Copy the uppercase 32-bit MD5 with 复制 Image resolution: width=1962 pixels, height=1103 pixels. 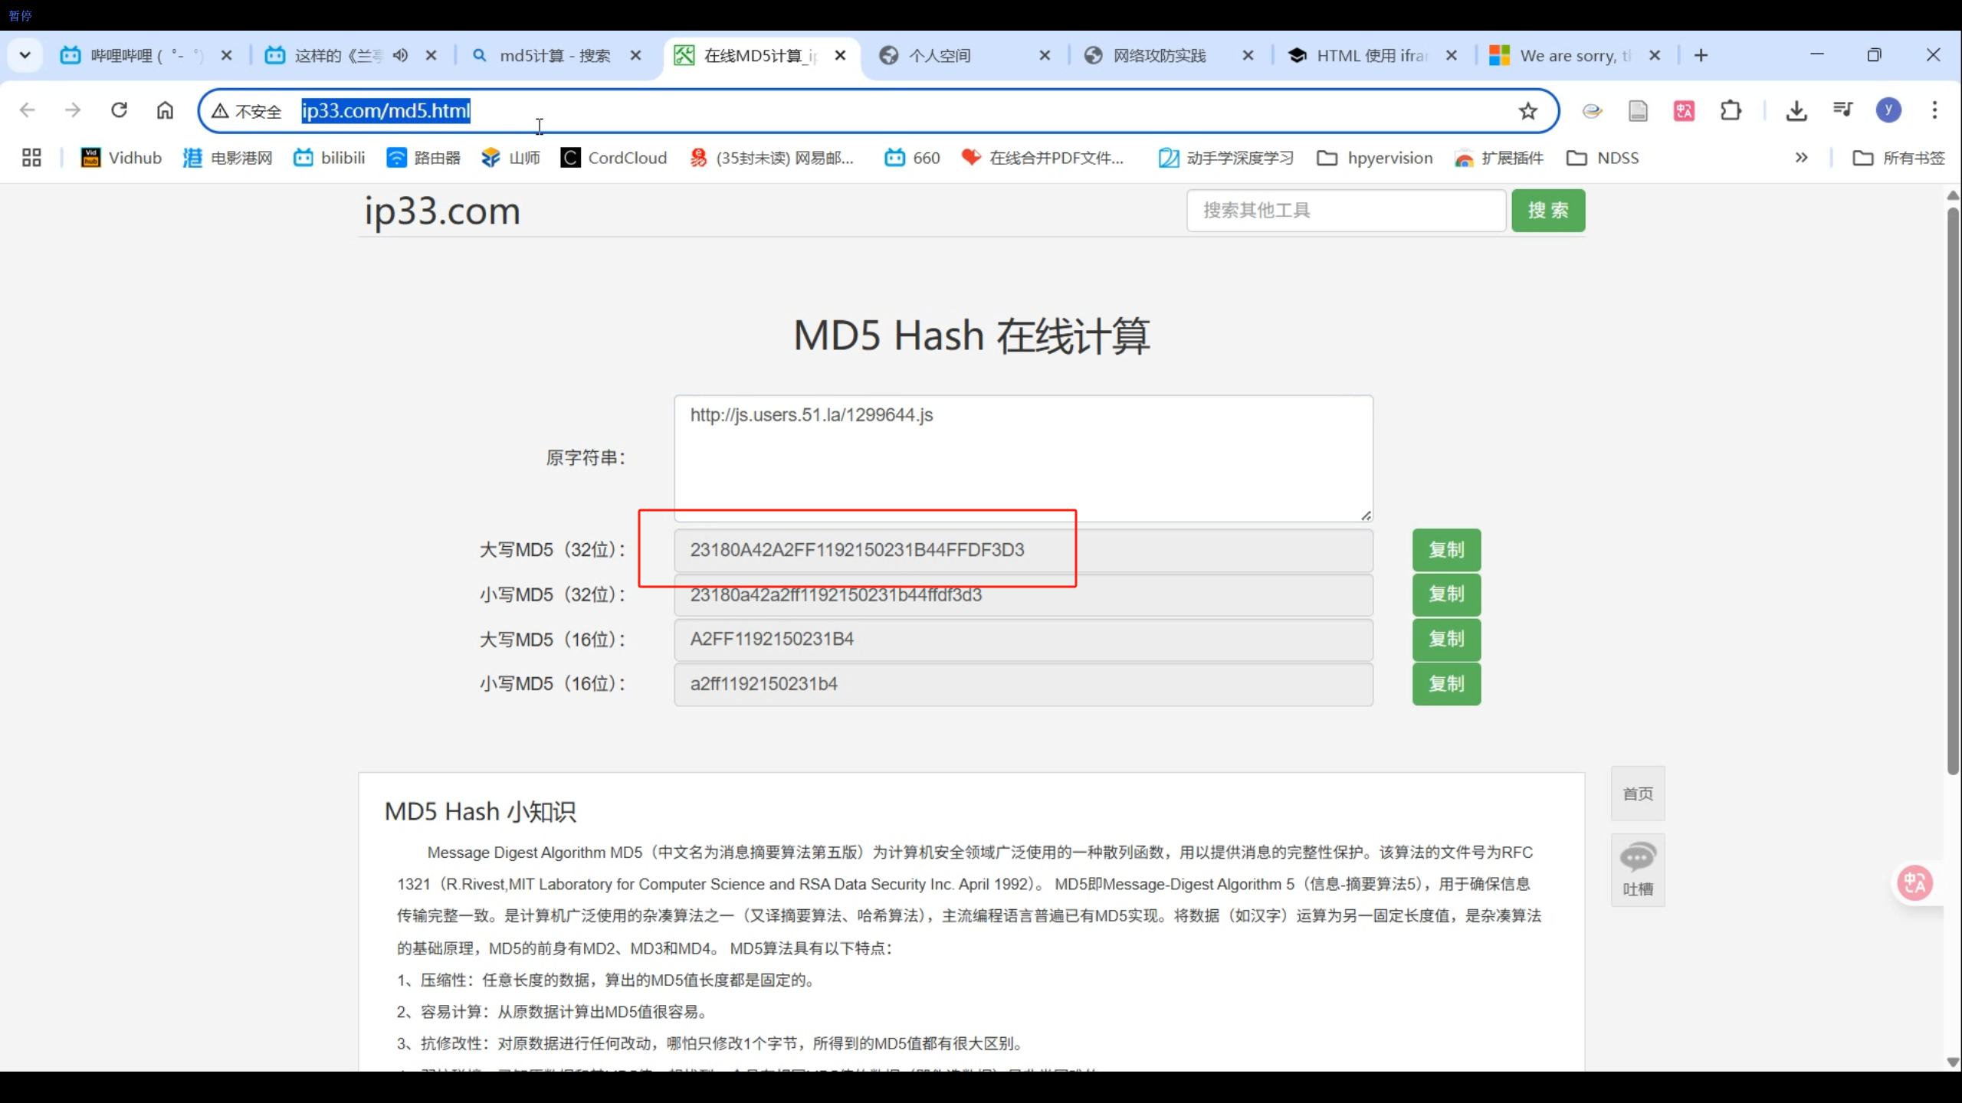tap(1445, 550)
